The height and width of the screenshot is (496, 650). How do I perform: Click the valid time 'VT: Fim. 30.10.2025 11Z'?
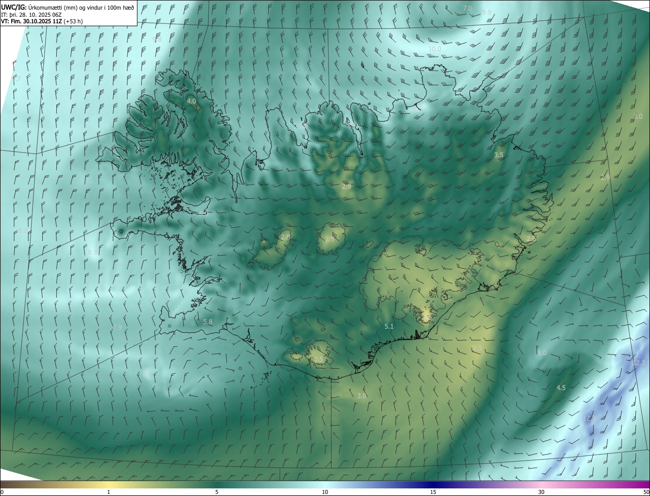tap(31, 21)
